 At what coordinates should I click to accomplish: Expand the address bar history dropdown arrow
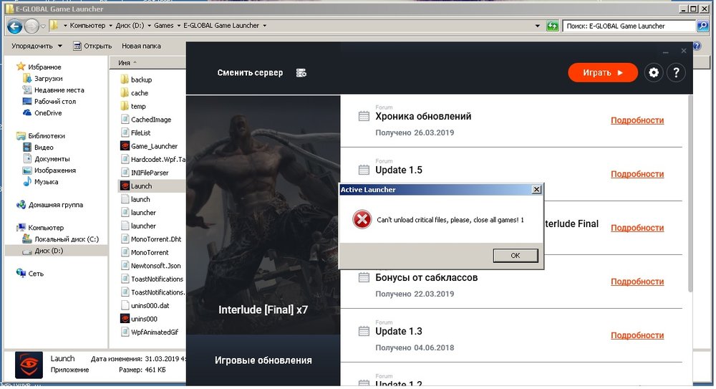538,26
